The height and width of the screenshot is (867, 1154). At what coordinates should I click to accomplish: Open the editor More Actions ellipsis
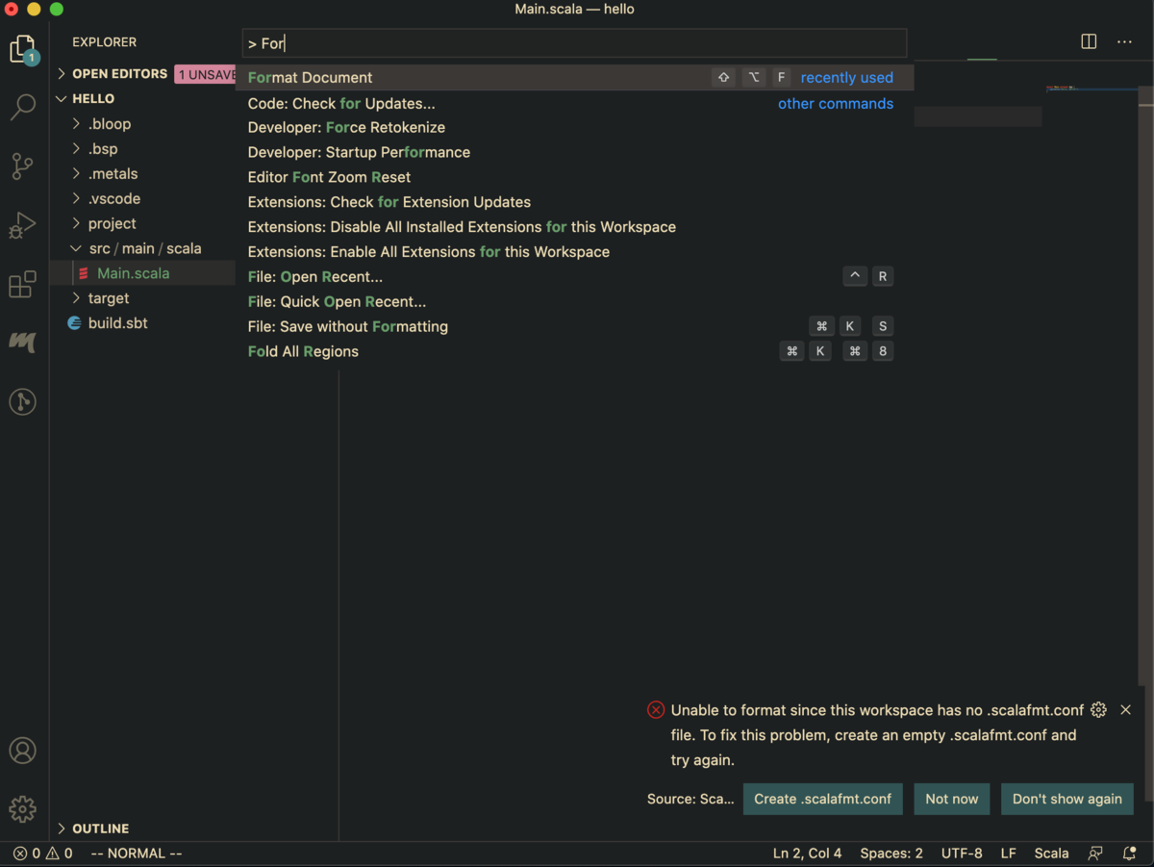[1124, 41]
